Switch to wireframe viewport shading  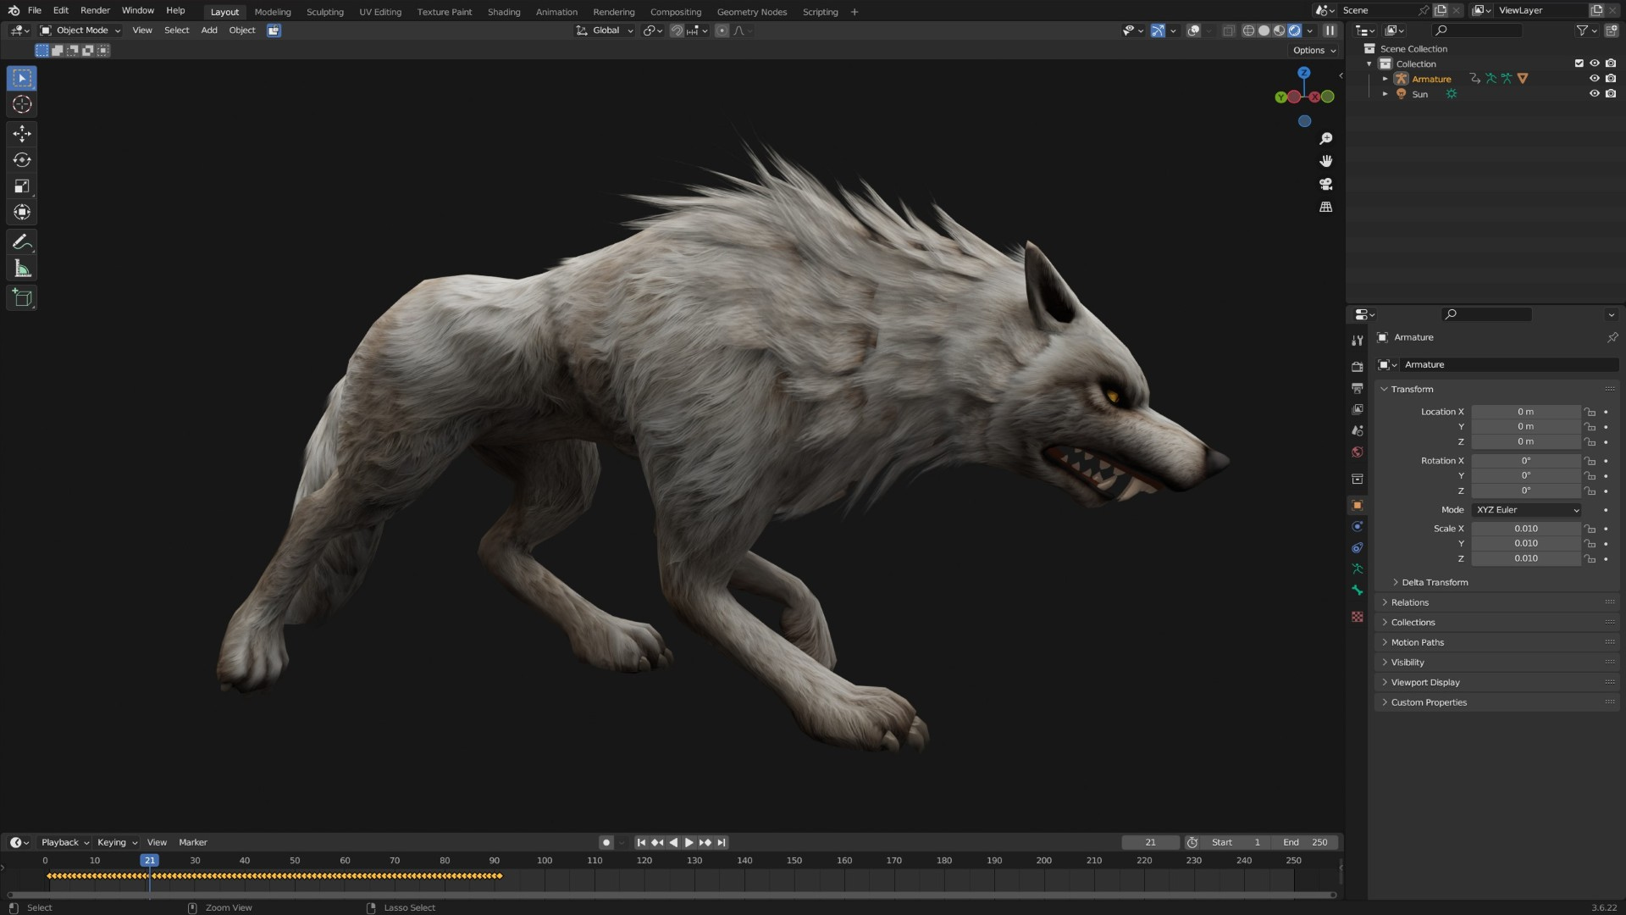pos(1248,30)
